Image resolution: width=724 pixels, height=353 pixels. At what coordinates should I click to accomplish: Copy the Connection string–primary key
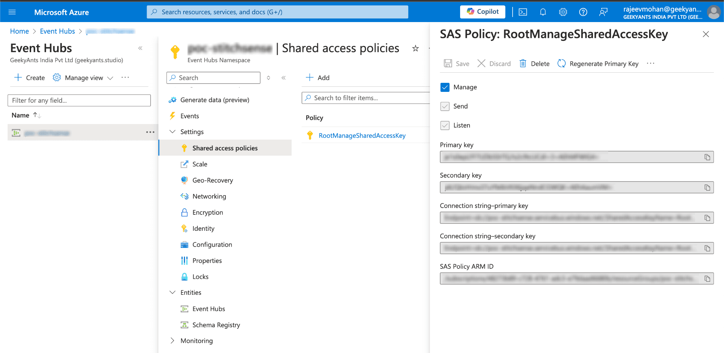point(707,218)
